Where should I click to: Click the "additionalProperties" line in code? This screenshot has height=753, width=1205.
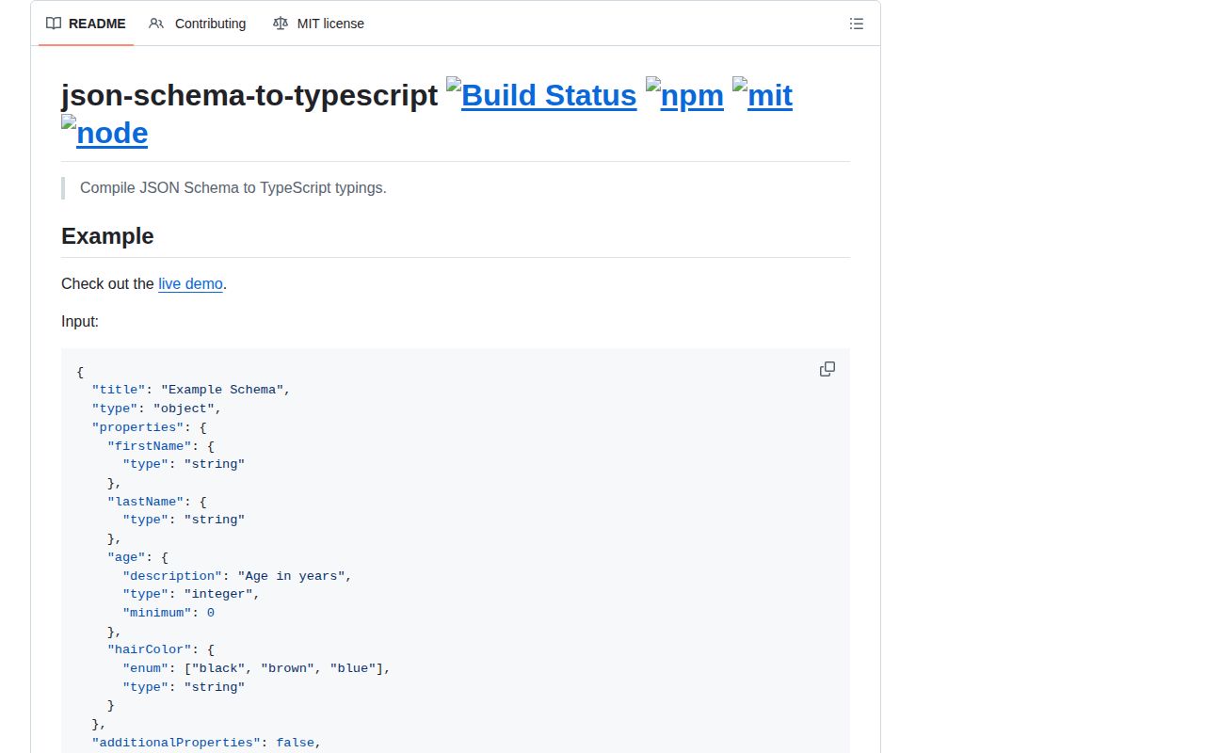point(206,743)
